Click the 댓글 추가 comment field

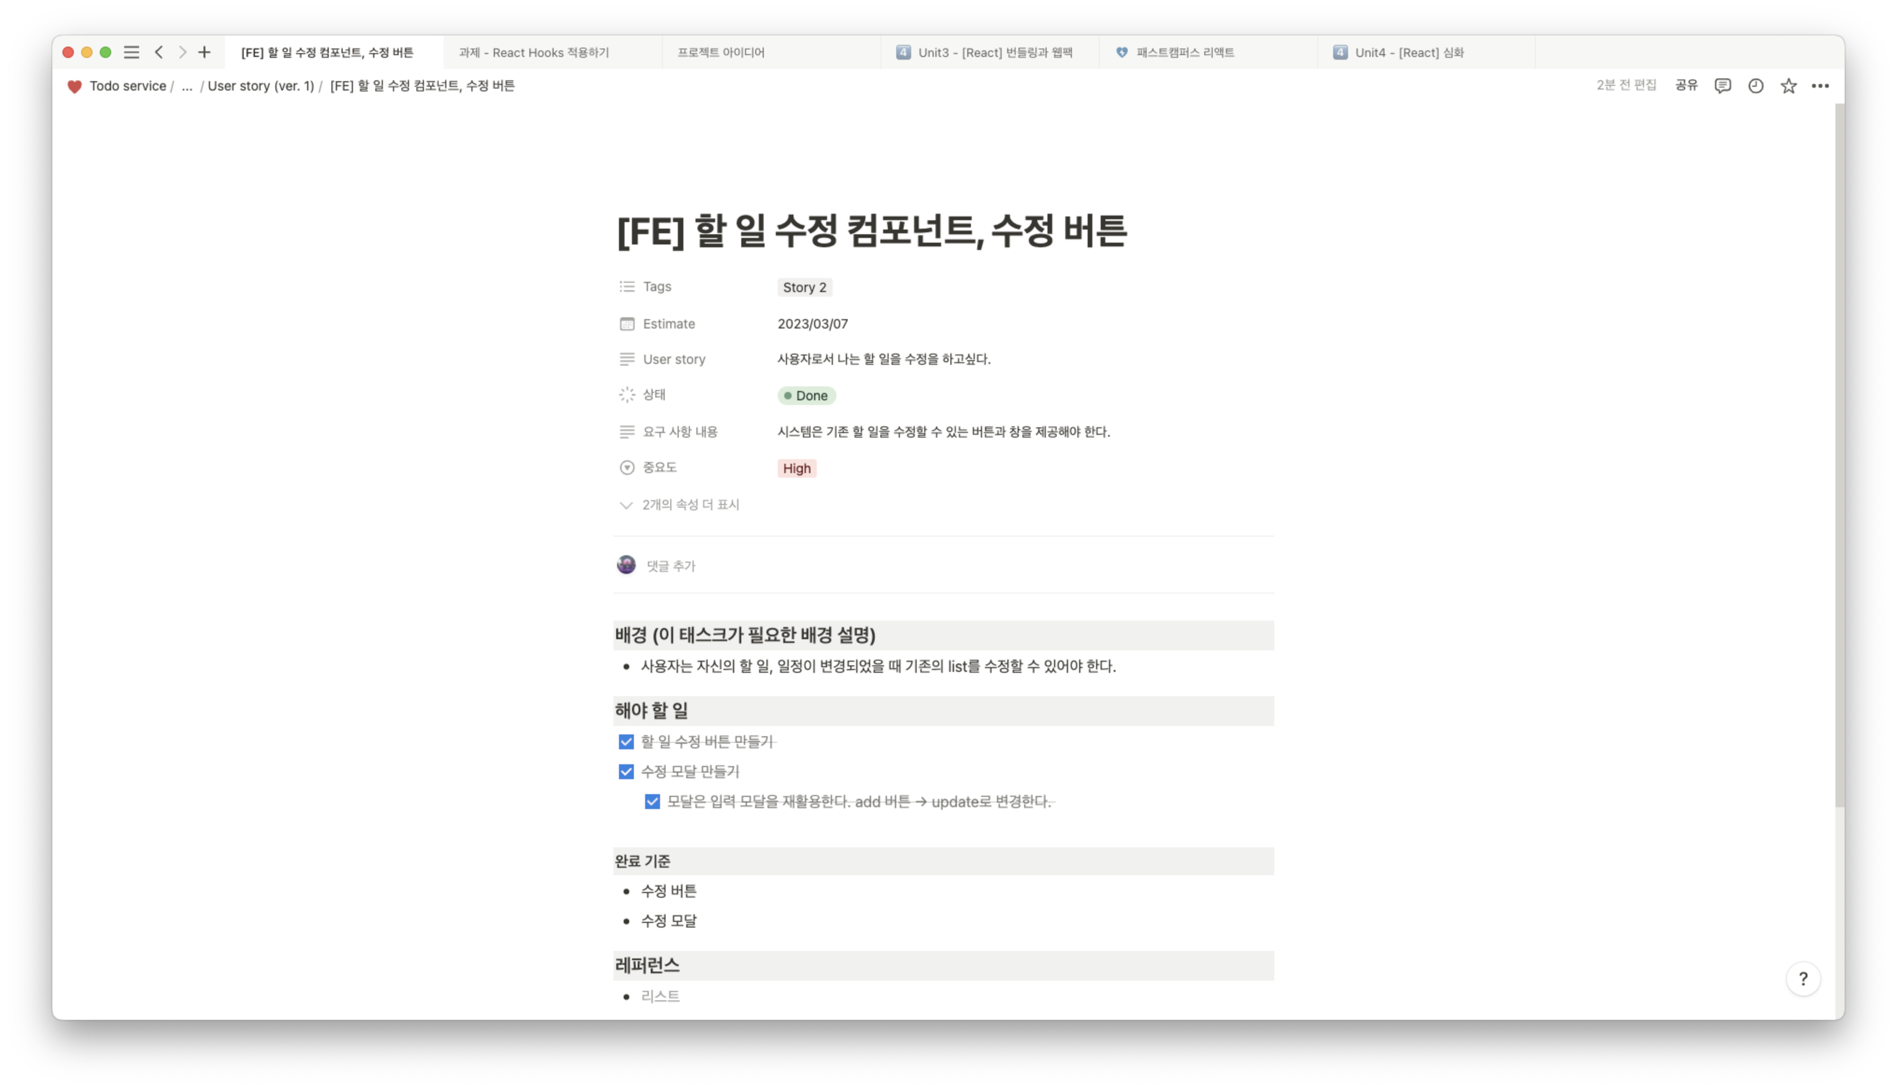(x=671, y=566)
